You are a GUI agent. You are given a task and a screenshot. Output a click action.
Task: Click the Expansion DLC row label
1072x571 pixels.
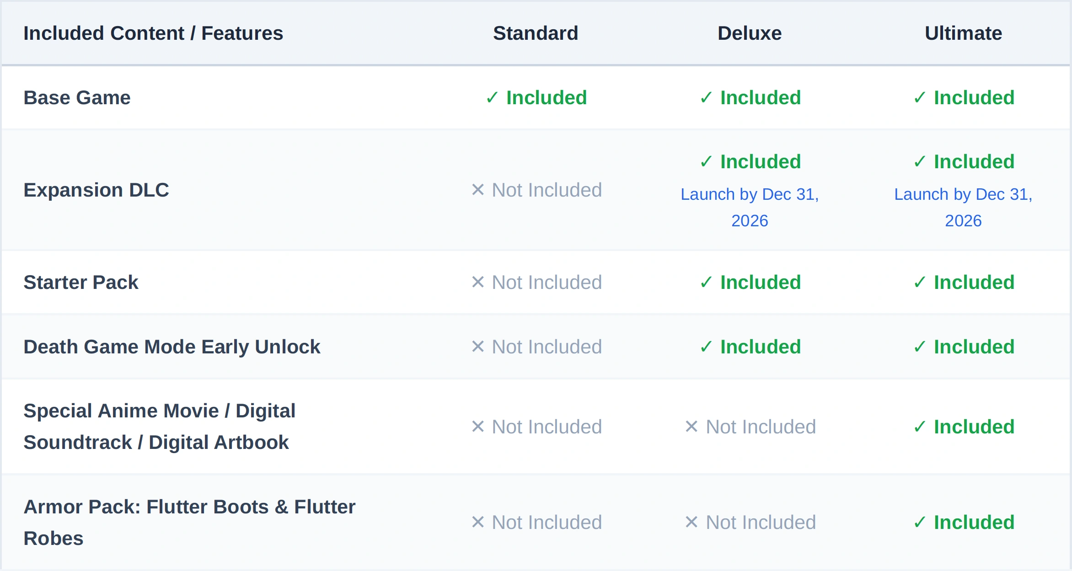(96, 190)
